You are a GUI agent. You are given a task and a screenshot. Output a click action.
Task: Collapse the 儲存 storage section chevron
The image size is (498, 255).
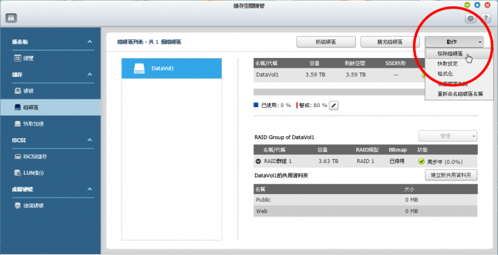[90, 75]
